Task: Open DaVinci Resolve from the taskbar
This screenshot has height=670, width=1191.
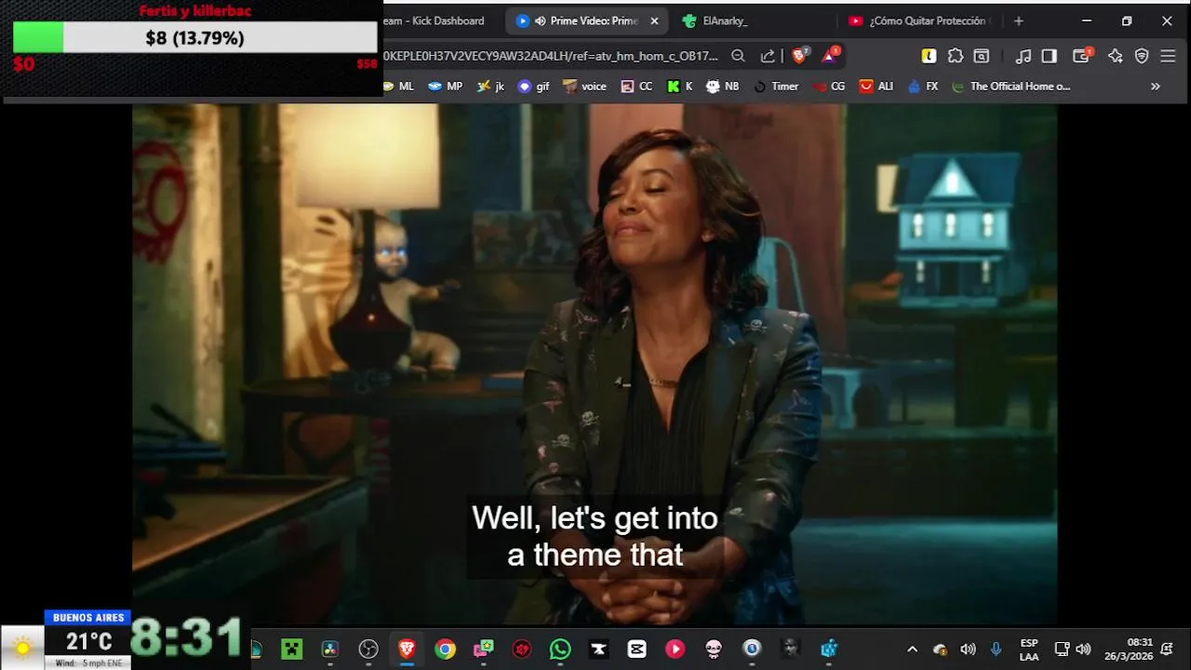Action: tap(329, 649)
